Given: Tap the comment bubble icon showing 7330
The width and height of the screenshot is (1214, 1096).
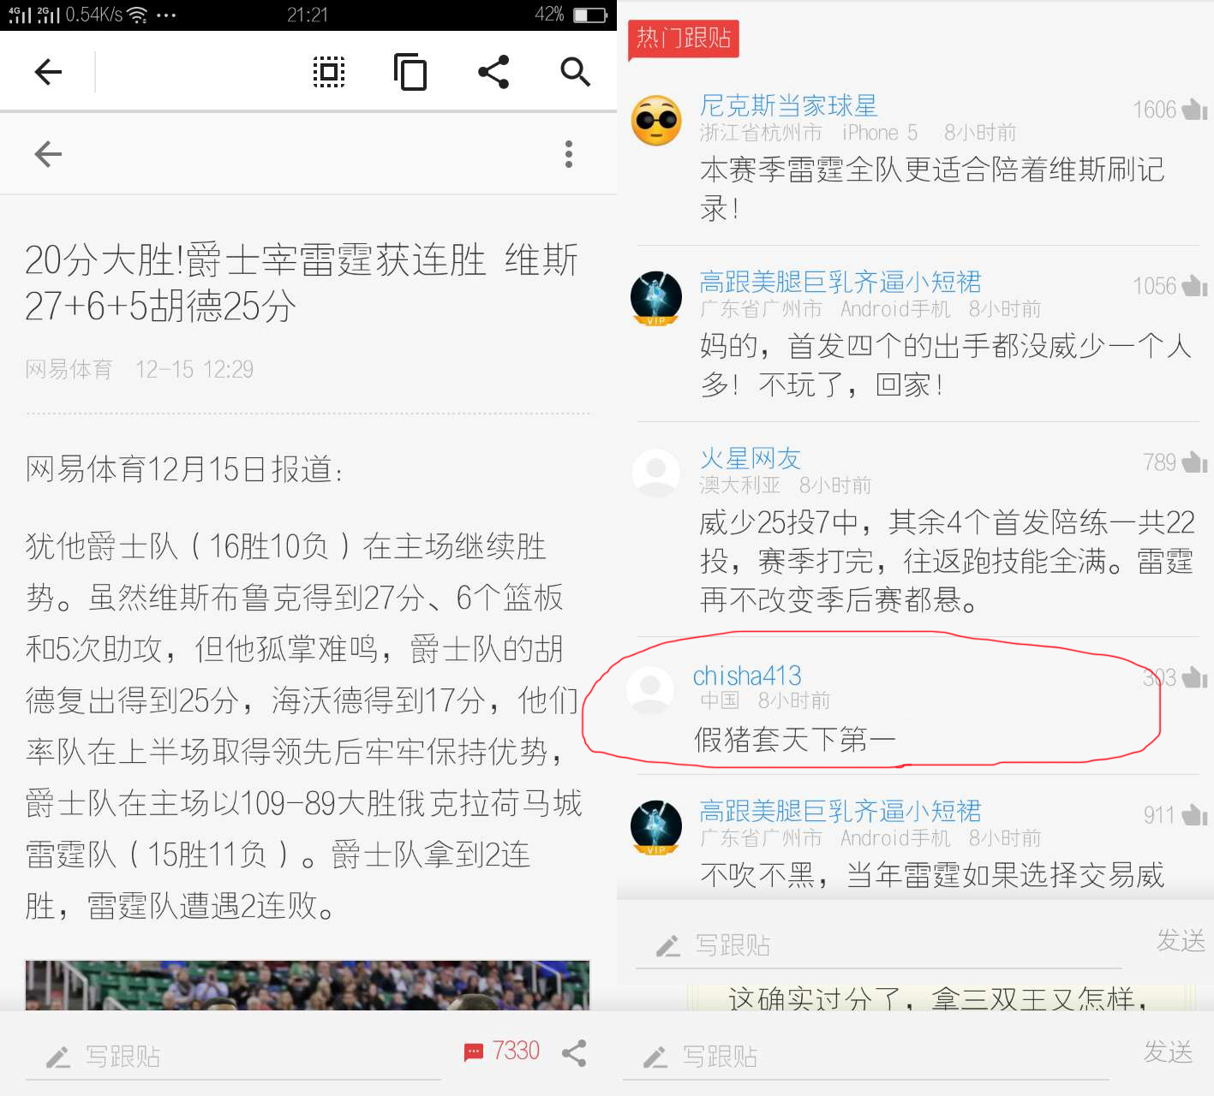Looking at the screenshot, I should [474, 1051].
